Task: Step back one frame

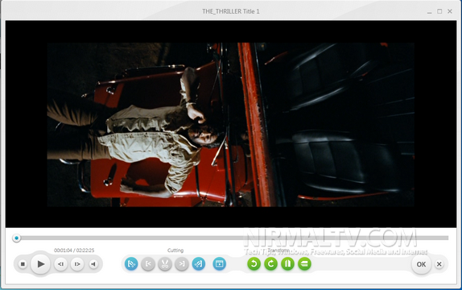Action: point(60,264)
